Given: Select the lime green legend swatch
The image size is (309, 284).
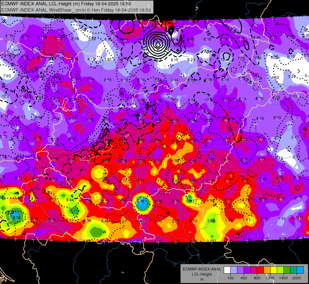Looking at the screenshot, I should pos(280,270).
